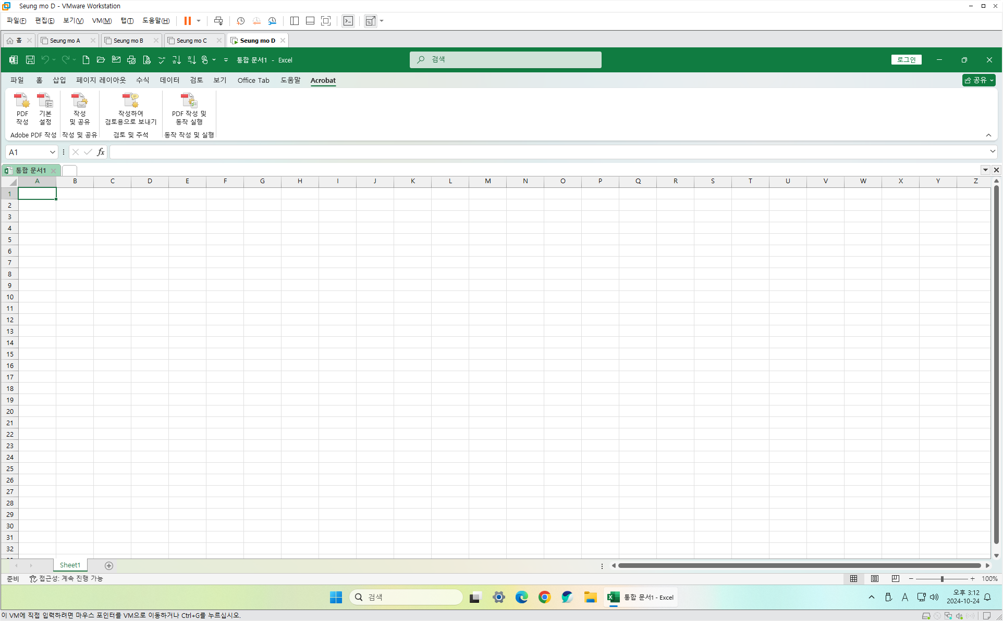Open Chrome from the Windows taskbar
The image size is (1003, 621).
point(544,597)
